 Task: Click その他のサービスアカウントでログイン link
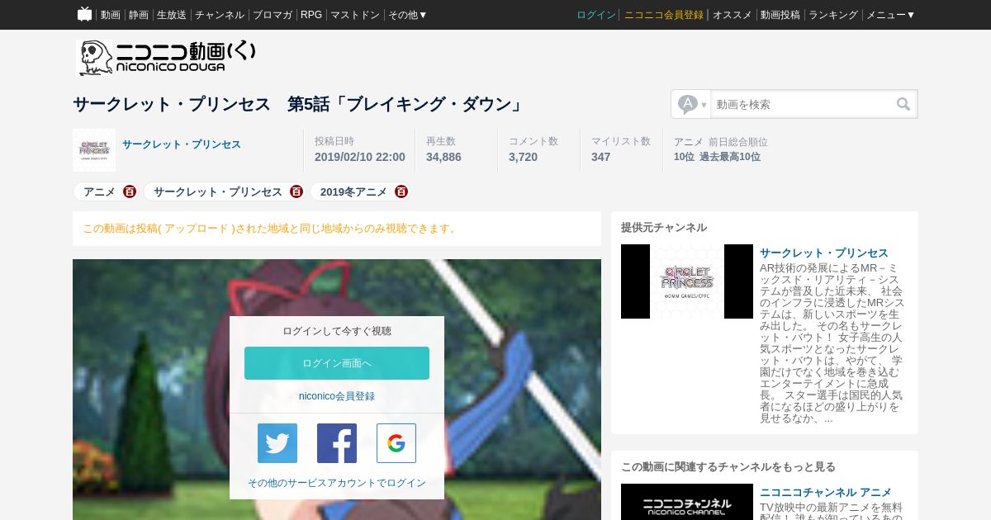point(337,483)
